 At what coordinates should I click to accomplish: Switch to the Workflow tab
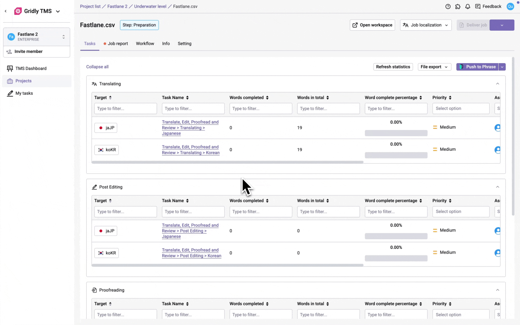tap(145, 44)
